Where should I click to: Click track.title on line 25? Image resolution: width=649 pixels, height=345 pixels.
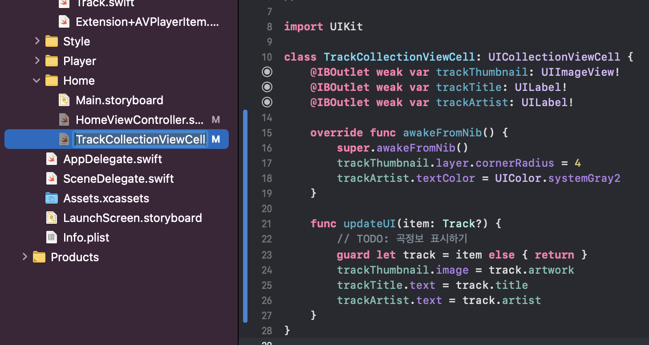pyautogui.click(x=492, y=285)
